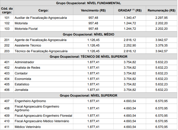Click the GRADAF value 2.252,90
The width and height of the screenshot is (178, 130).
pyautogui.click(x=130, y=45)
